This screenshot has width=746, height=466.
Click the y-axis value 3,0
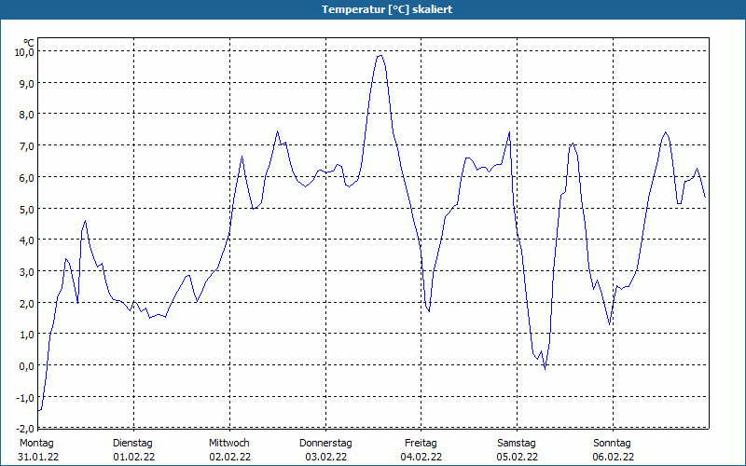pos(27,272)
